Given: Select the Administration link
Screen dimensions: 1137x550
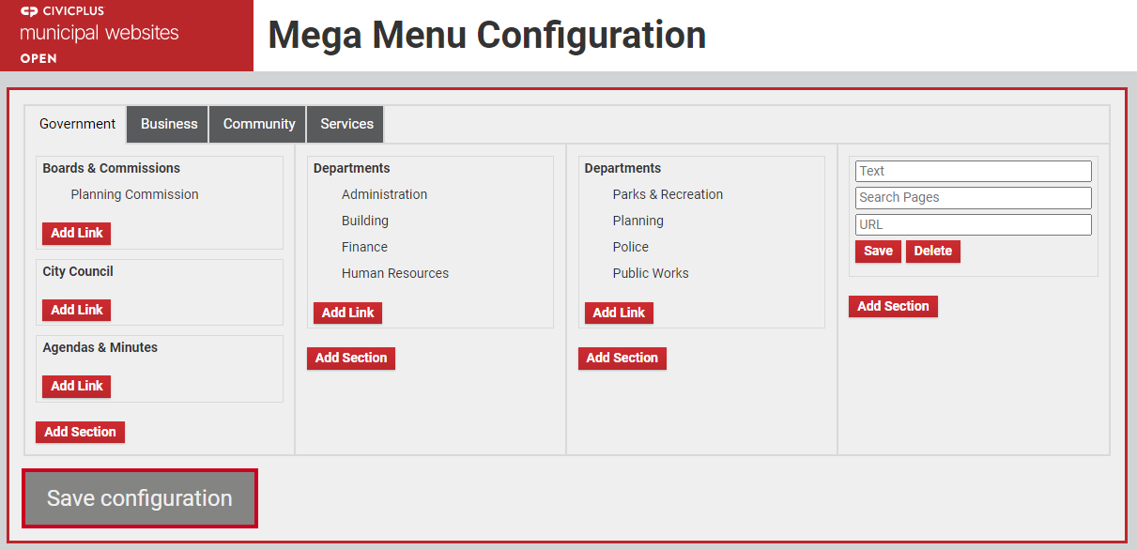Looking at the screenshot, I should (384, 194).
